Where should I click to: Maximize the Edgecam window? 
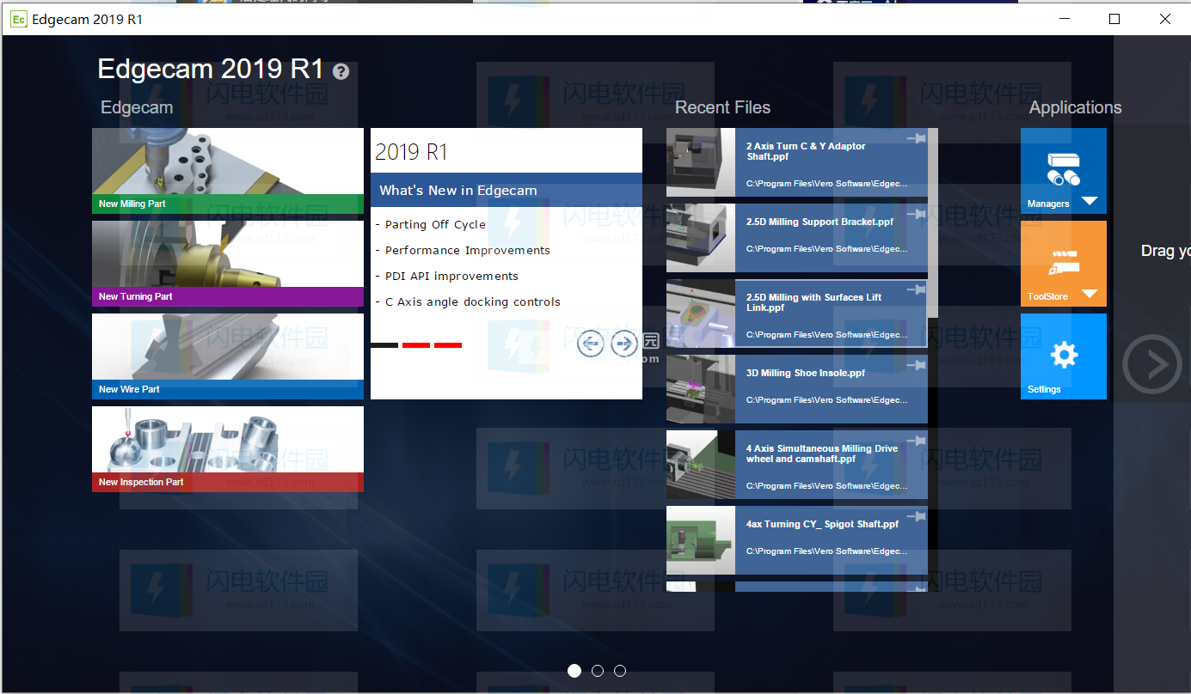tap(1114, 19)
